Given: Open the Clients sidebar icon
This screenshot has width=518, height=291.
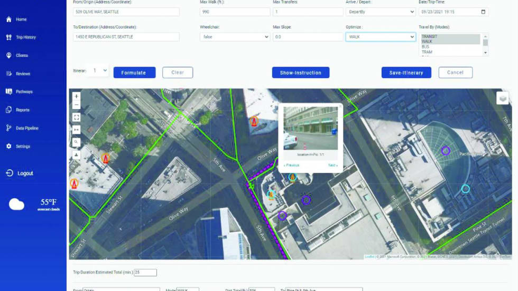Looking at the screenshot, I should 9,55.
